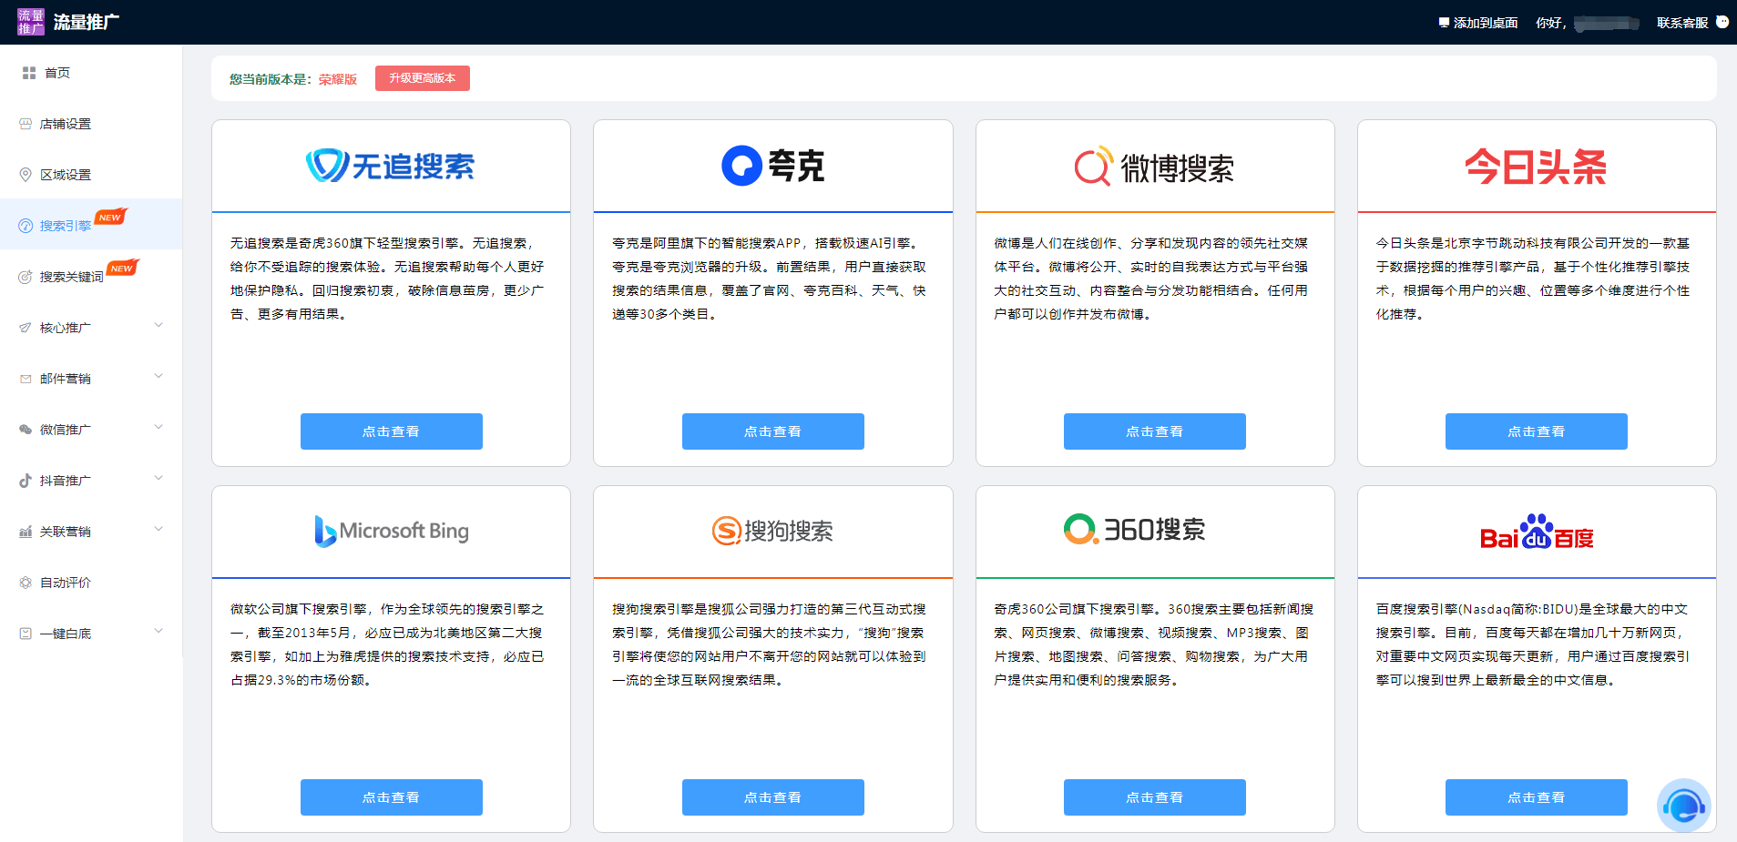The image size is (1737, 842).
Task: Expand the 邮件营销 submenu chevron
Action: click(x=158, y=377)
